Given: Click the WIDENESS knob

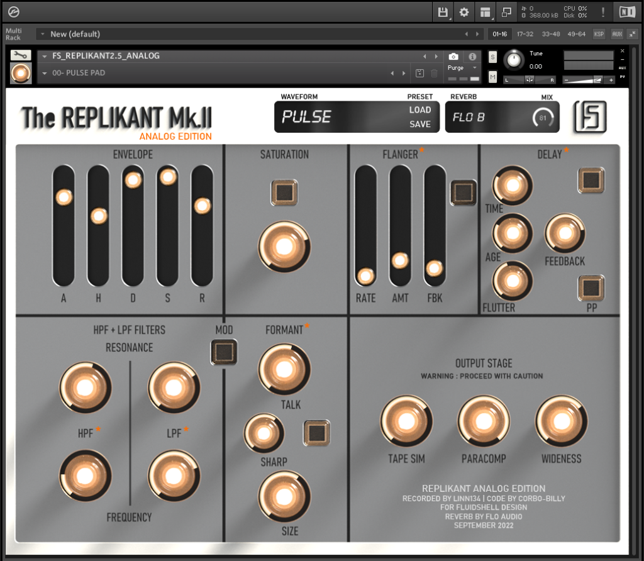Looking at the screenshot, I should [561, 421].
